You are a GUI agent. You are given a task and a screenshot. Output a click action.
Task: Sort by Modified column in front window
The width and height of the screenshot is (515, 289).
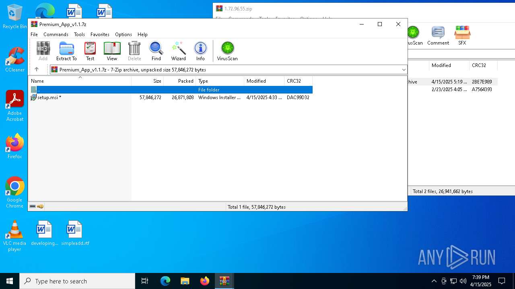tap(264, 81)
